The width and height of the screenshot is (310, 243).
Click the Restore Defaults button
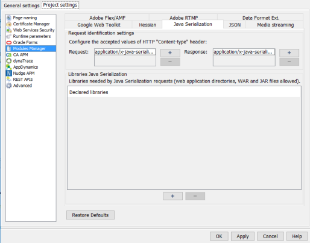coord(90,215)
